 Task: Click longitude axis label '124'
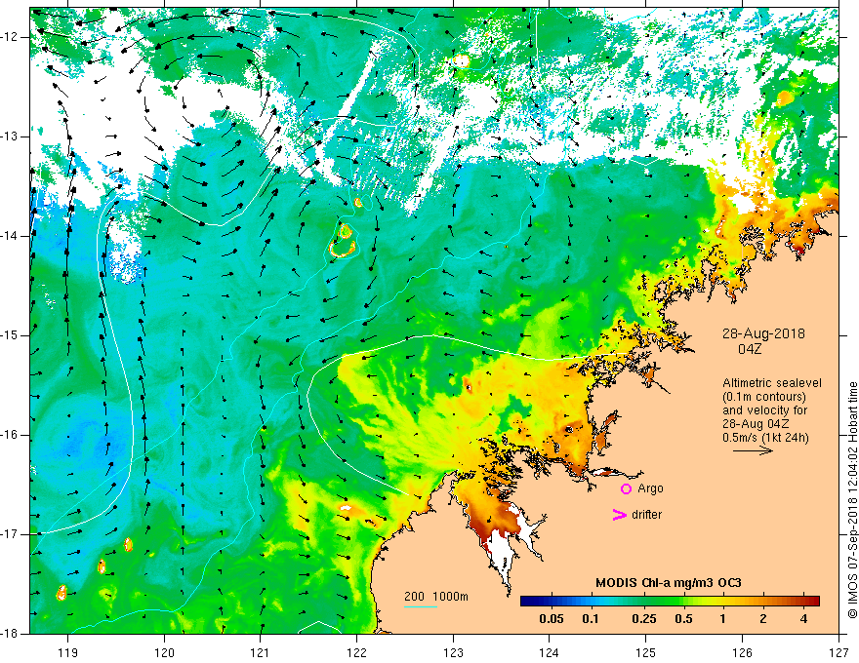550,652
